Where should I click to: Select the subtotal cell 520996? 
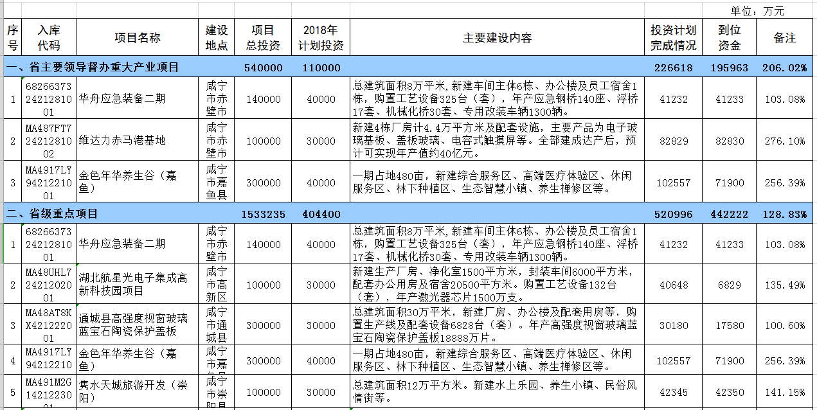[673, 213]
